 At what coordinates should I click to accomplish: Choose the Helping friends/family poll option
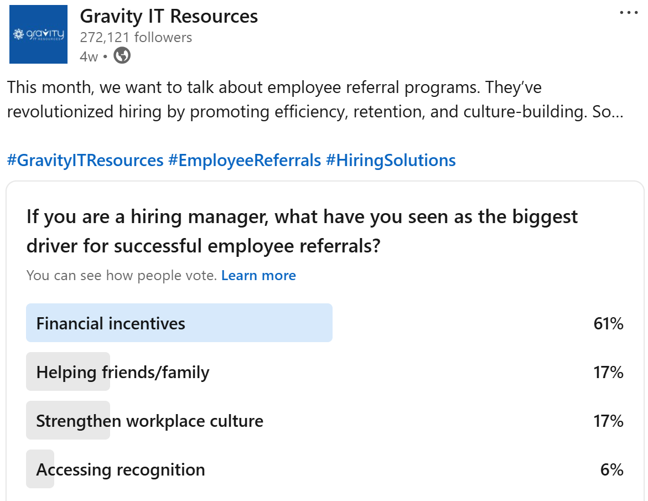123,372
